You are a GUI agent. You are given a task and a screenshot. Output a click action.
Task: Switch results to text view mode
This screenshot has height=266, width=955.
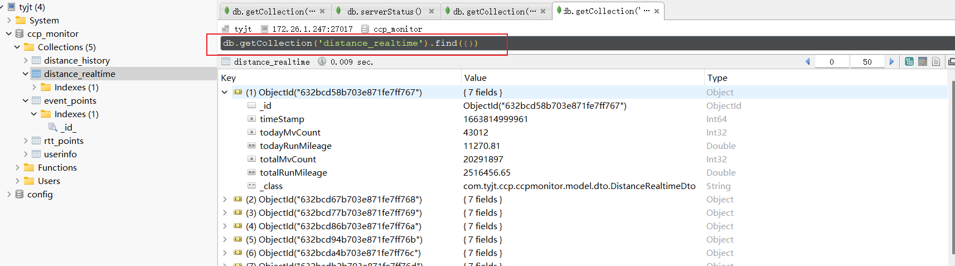936,61
